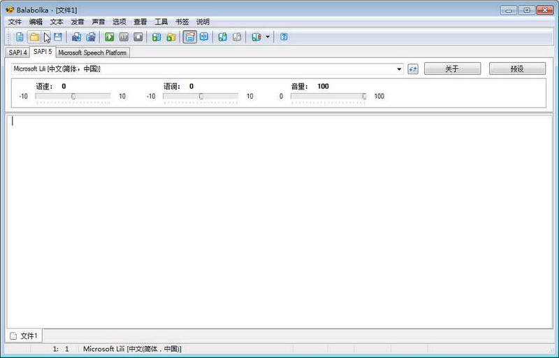
Task: Open the 选项 menu
Action: [119, 22]
